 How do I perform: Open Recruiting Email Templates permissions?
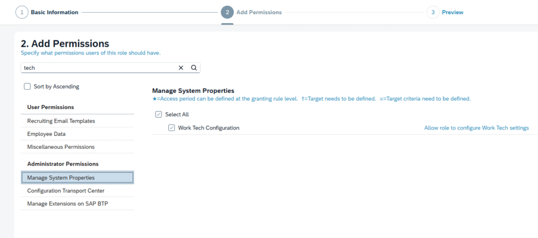point(61,121)
